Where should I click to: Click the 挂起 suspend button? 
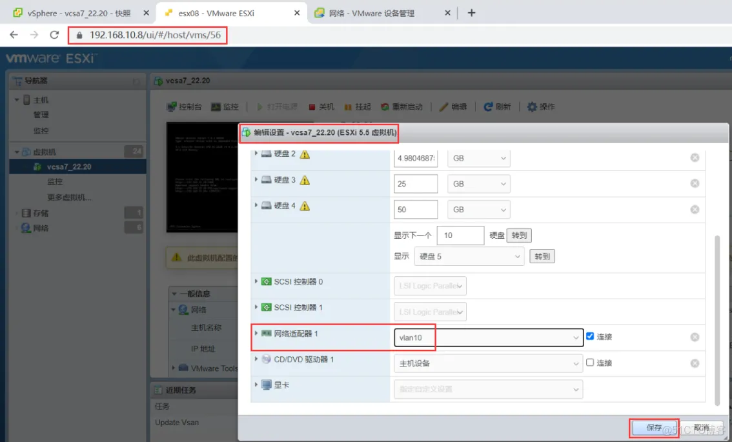(x=358, y=107)
